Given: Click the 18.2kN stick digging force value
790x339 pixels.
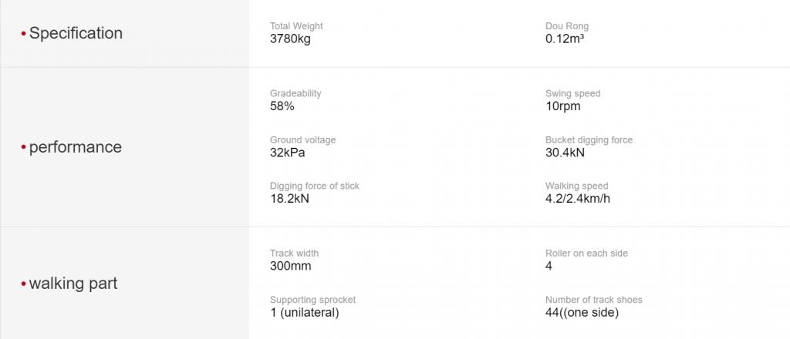Looking at the screenshot, I should click(x=289, y=199).
